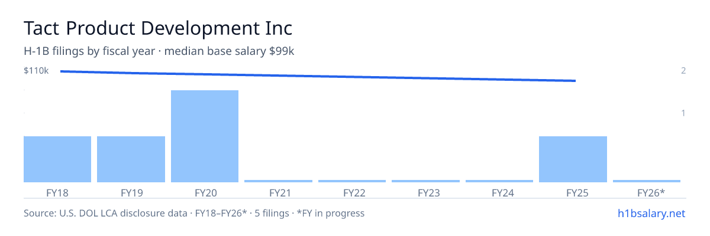Viewport: 710px width, 236px height.
Task: Click the DOL LCA source footnote
Action: pyautogui.click(x=194, y=213)
